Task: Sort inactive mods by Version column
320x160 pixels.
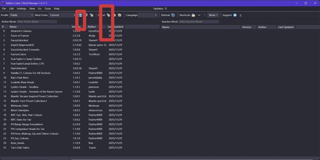Action: tap(249, 27)
